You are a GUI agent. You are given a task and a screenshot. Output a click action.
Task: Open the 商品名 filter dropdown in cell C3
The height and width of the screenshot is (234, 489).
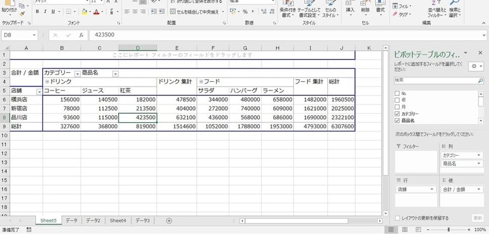(x=116, y=74)
